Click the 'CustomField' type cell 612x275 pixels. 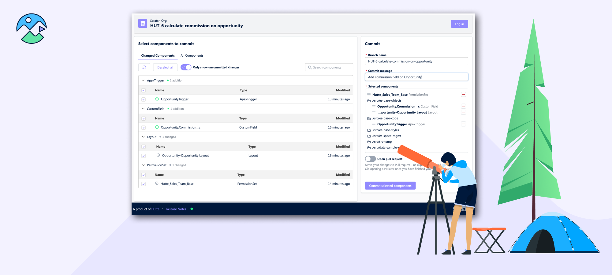click(x=248, y=127)
